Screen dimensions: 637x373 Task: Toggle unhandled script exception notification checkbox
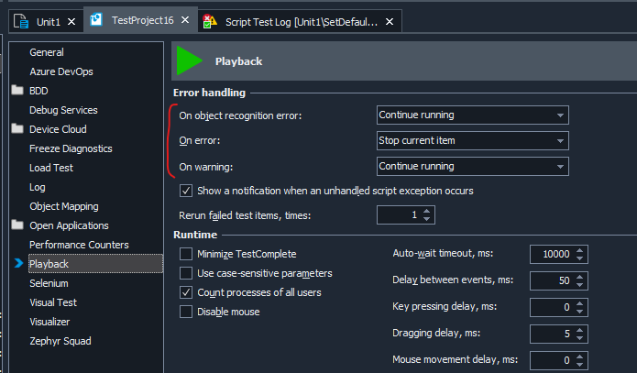pyautogui.click(x=187, y=191)
